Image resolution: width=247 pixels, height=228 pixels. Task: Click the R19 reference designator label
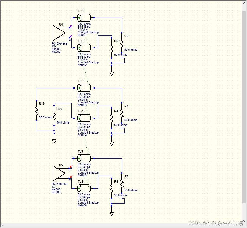tap(42, 104)
